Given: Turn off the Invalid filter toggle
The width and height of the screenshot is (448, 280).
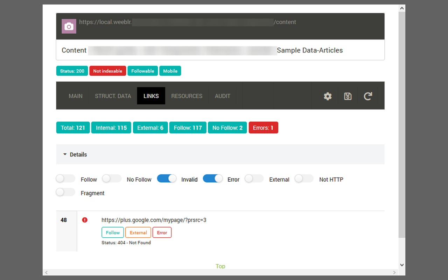Looking at the screenshot, I should point(167,178).
